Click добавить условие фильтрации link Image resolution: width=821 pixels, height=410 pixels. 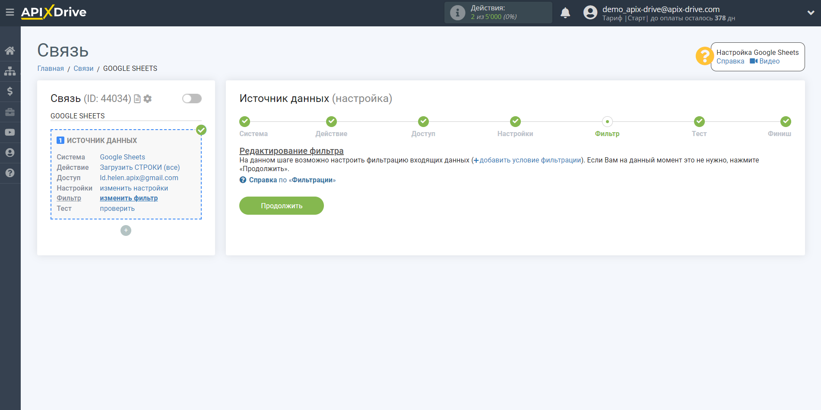[x=527, y=160]
